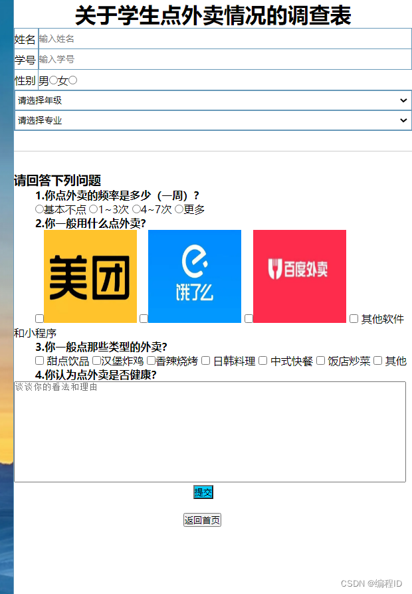412x594 pixels.
Task: Focus the 输入姓名 name field
Action: point(225,39)
